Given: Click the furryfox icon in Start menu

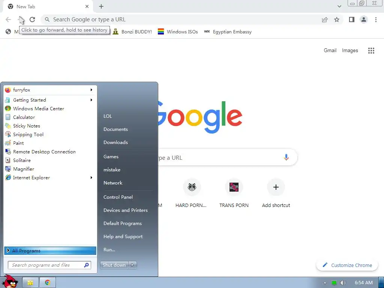Looking at the screenshot, I should pos(8,90).
